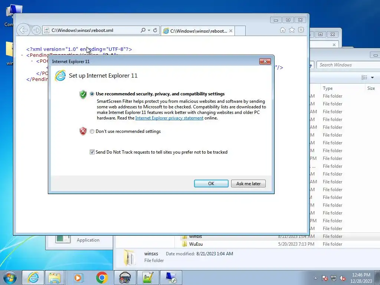
Task: Sort Explorer list by Size column
Action: (372, 88)
